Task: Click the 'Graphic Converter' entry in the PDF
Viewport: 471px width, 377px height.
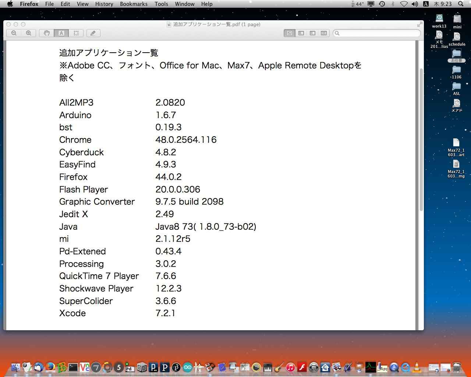Action: pos(97,202)
